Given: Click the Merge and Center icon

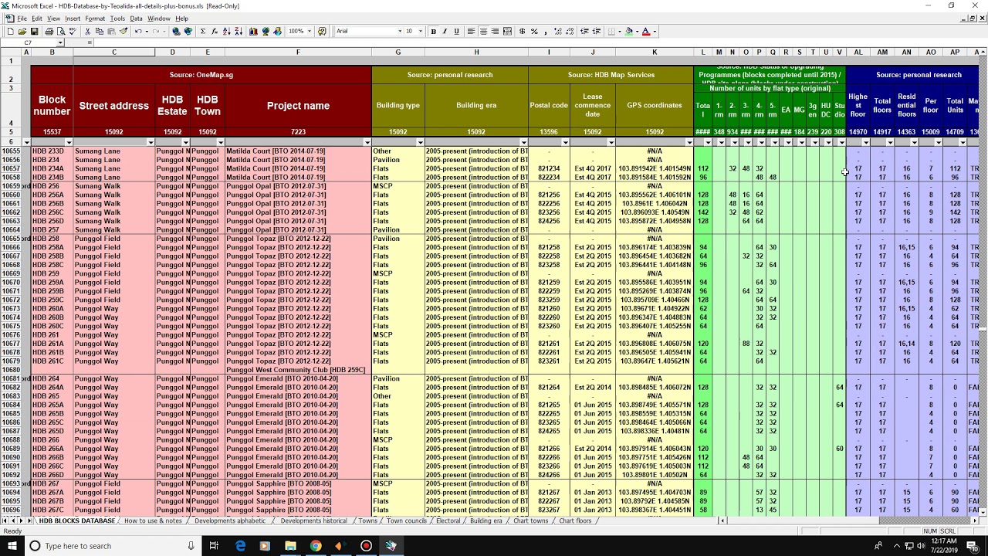Looking at the screenshot, I should click(507, 32).
